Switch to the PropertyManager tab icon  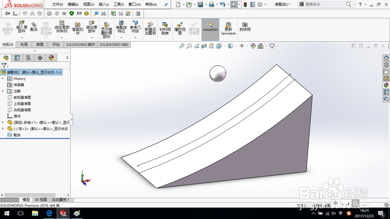point(17,58)
